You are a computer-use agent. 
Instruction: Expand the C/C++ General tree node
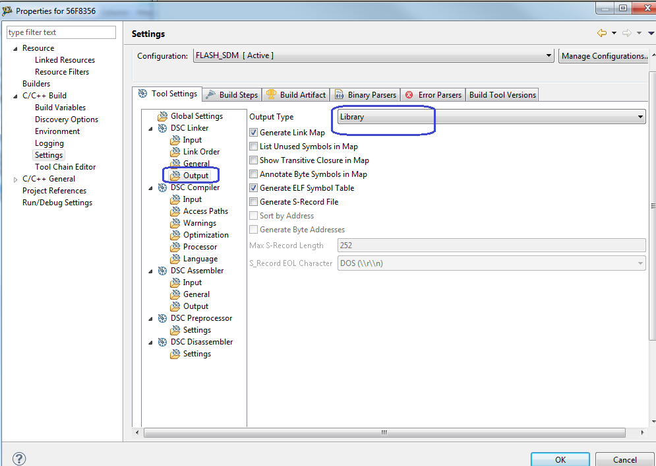coord(15,179)
